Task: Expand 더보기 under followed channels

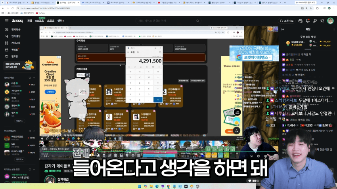Action: click(x=19, y=121)
